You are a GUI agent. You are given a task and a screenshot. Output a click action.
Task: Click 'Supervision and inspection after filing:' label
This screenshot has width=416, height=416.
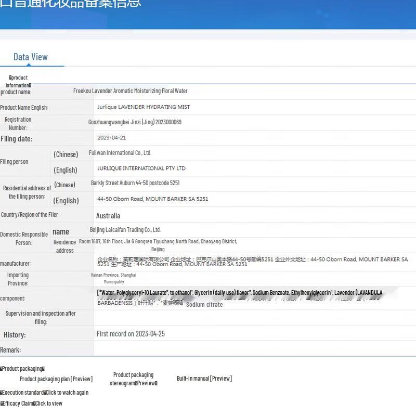[x=41, y=318]
